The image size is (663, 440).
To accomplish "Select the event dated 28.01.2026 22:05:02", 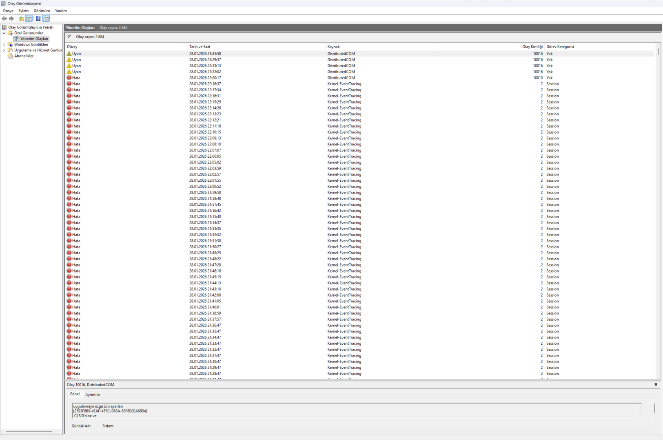I will pyautogui.click(x=360, y=162).
